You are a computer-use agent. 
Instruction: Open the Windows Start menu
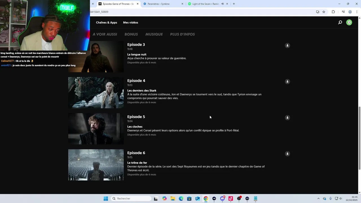106,198
